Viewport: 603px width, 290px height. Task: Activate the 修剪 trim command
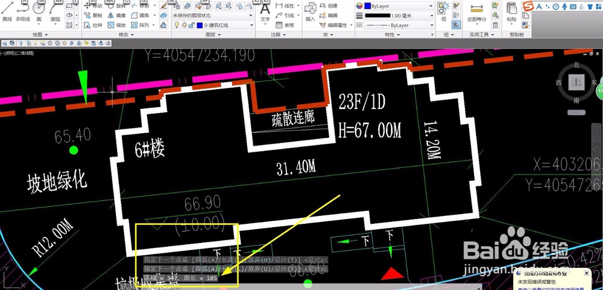tap(140, 6)
